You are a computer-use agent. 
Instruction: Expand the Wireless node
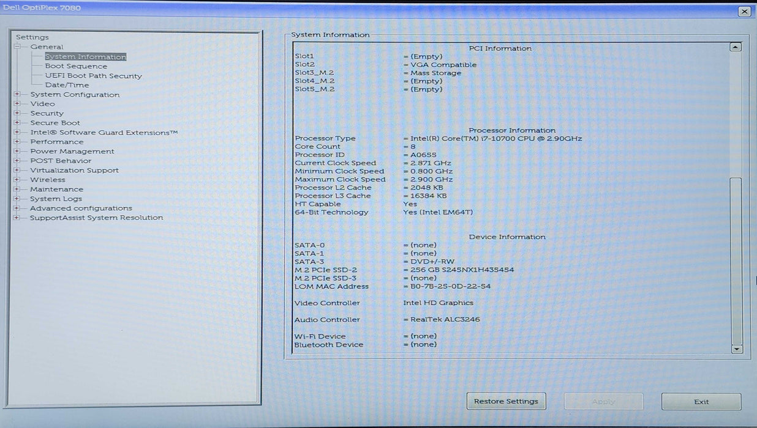point(17,180)
